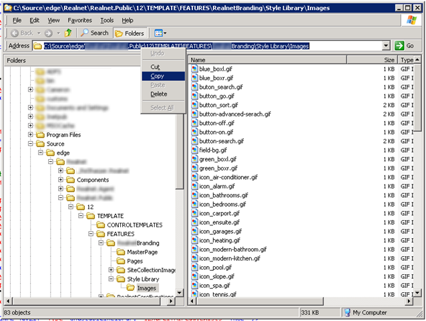Click the Program Files folder icon
This screenshot has height=321, width=426.
(40, 134)
